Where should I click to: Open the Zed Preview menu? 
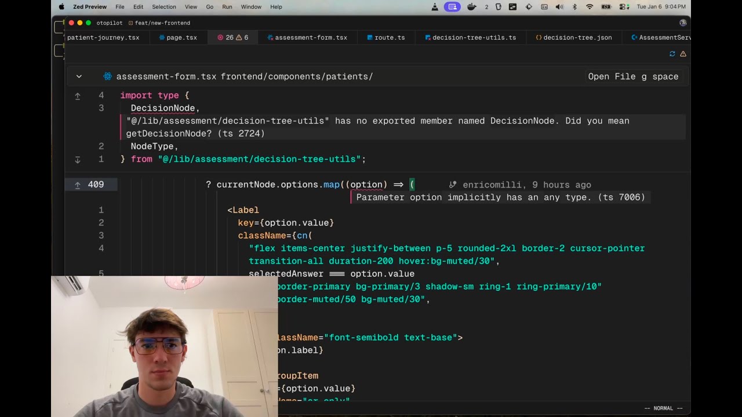(x=90, y=7)
